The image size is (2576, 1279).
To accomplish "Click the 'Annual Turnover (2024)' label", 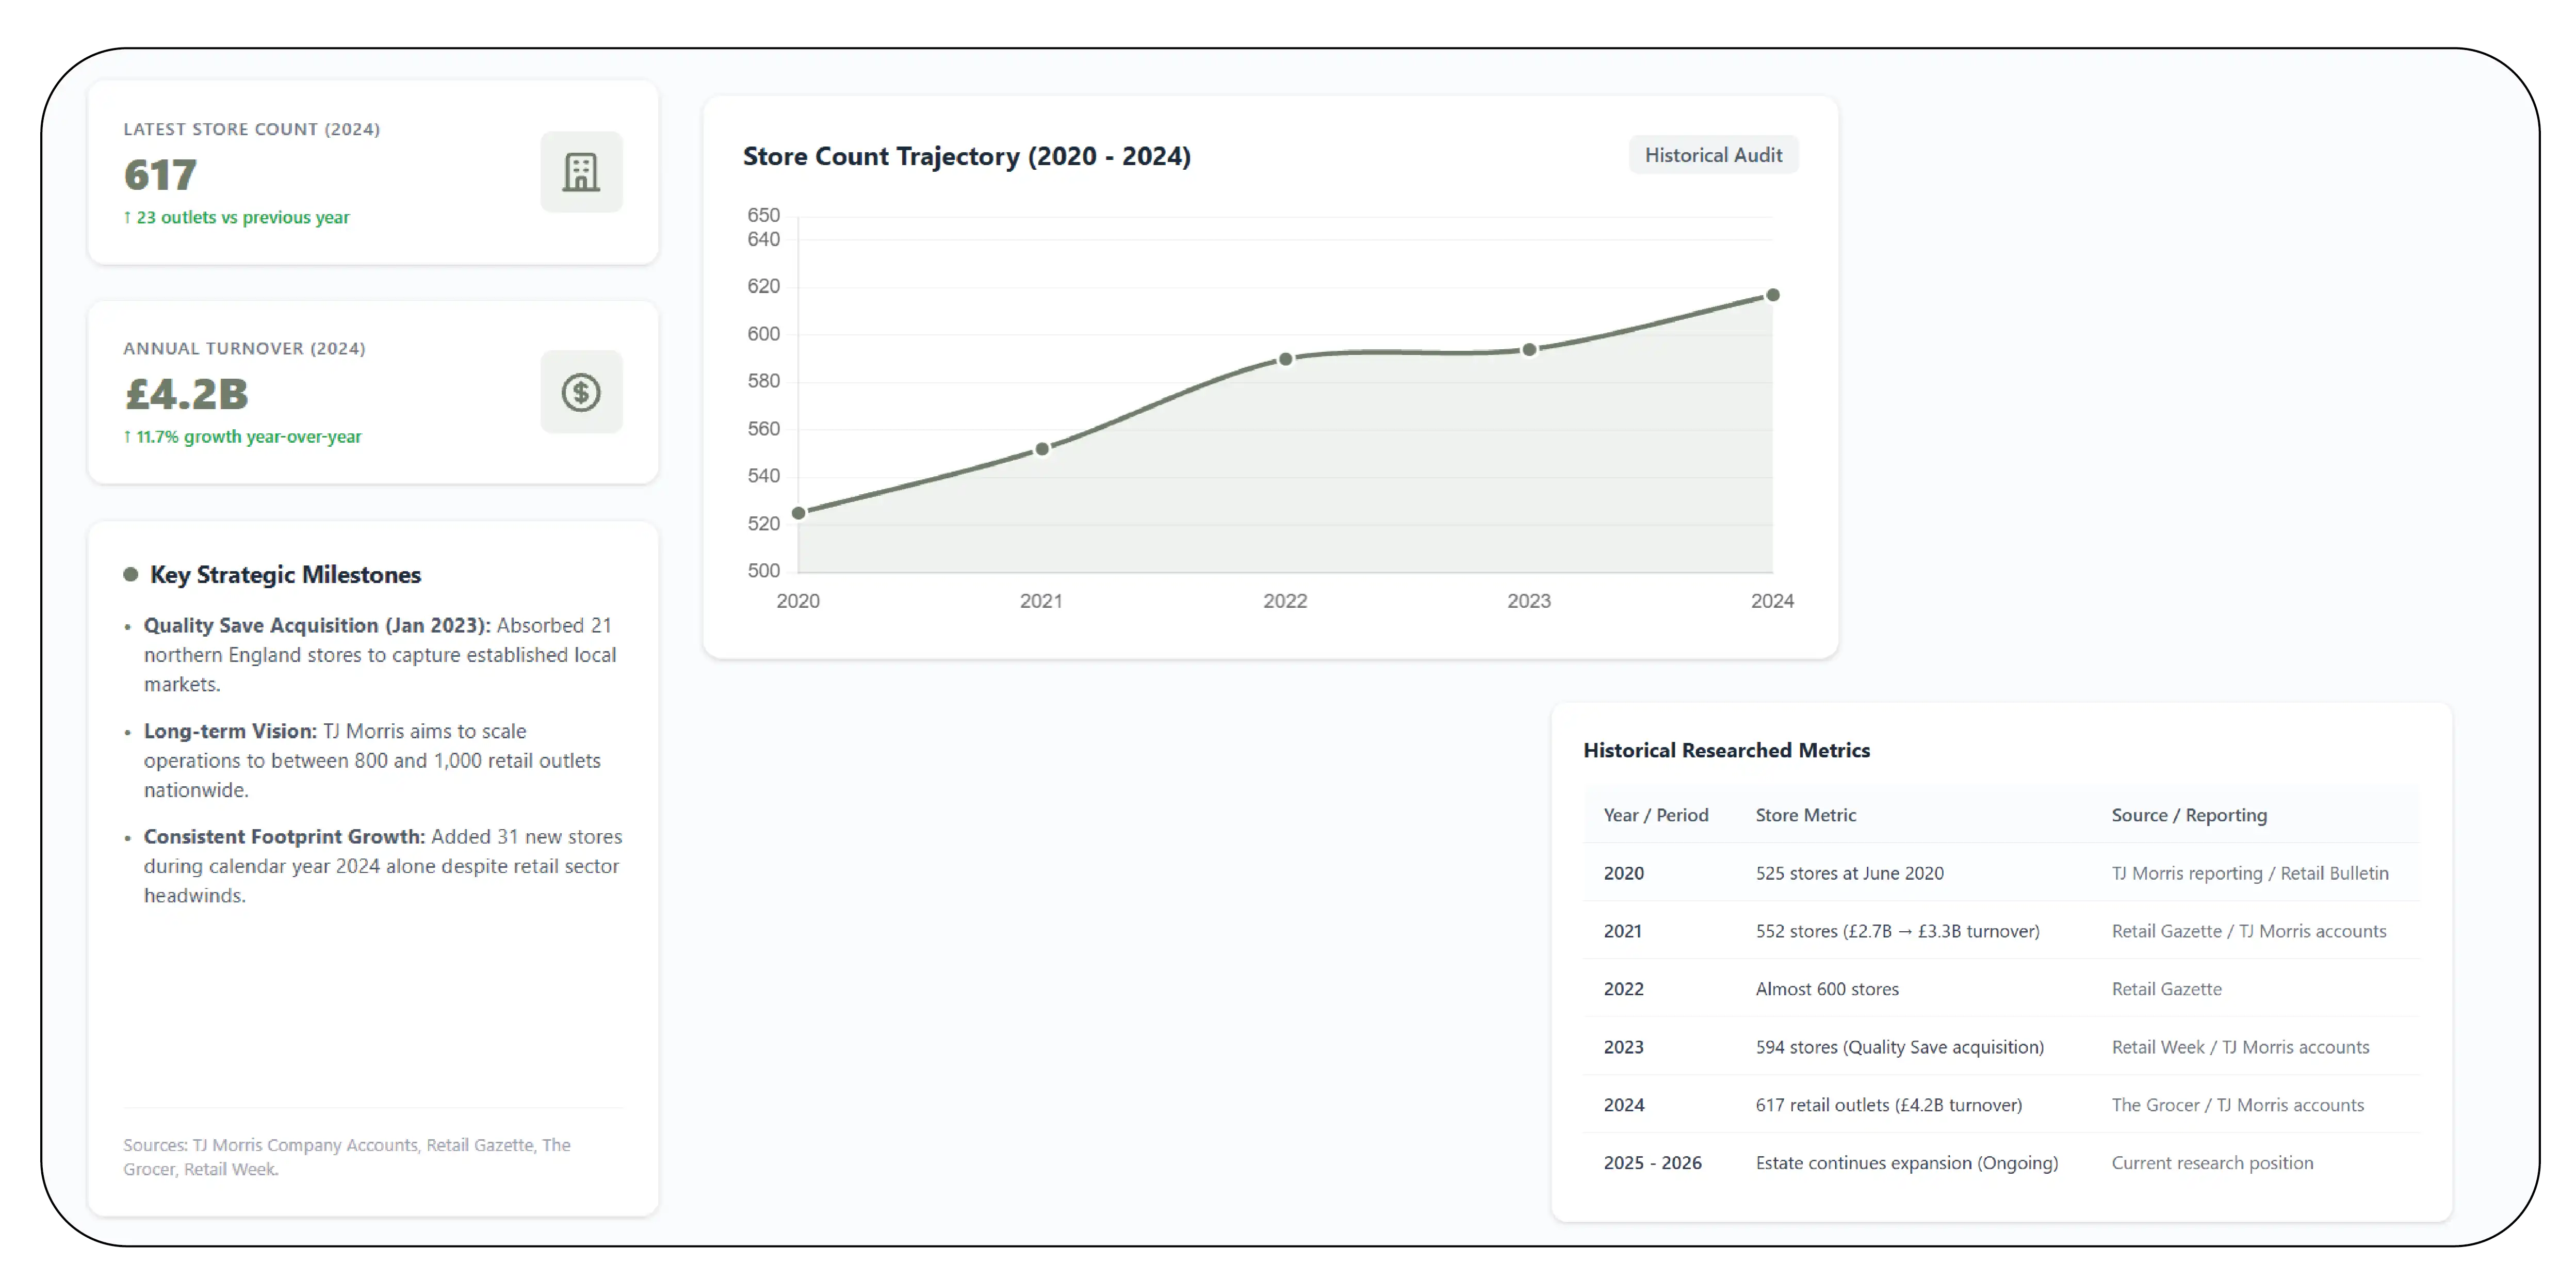I will click(244, 348).
